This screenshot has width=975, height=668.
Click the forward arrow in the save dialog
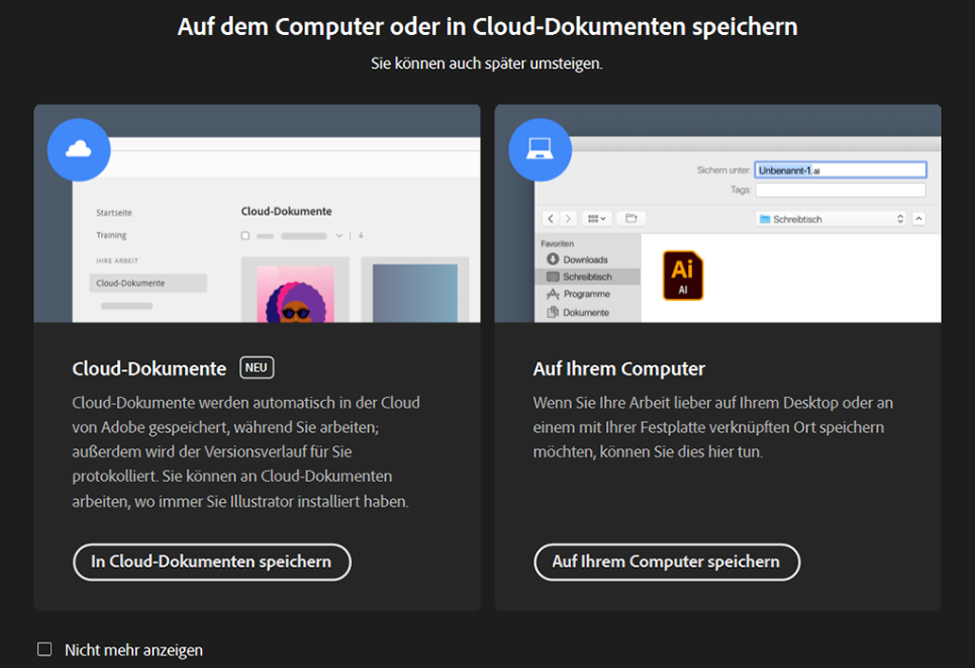(x=568, y=218)
